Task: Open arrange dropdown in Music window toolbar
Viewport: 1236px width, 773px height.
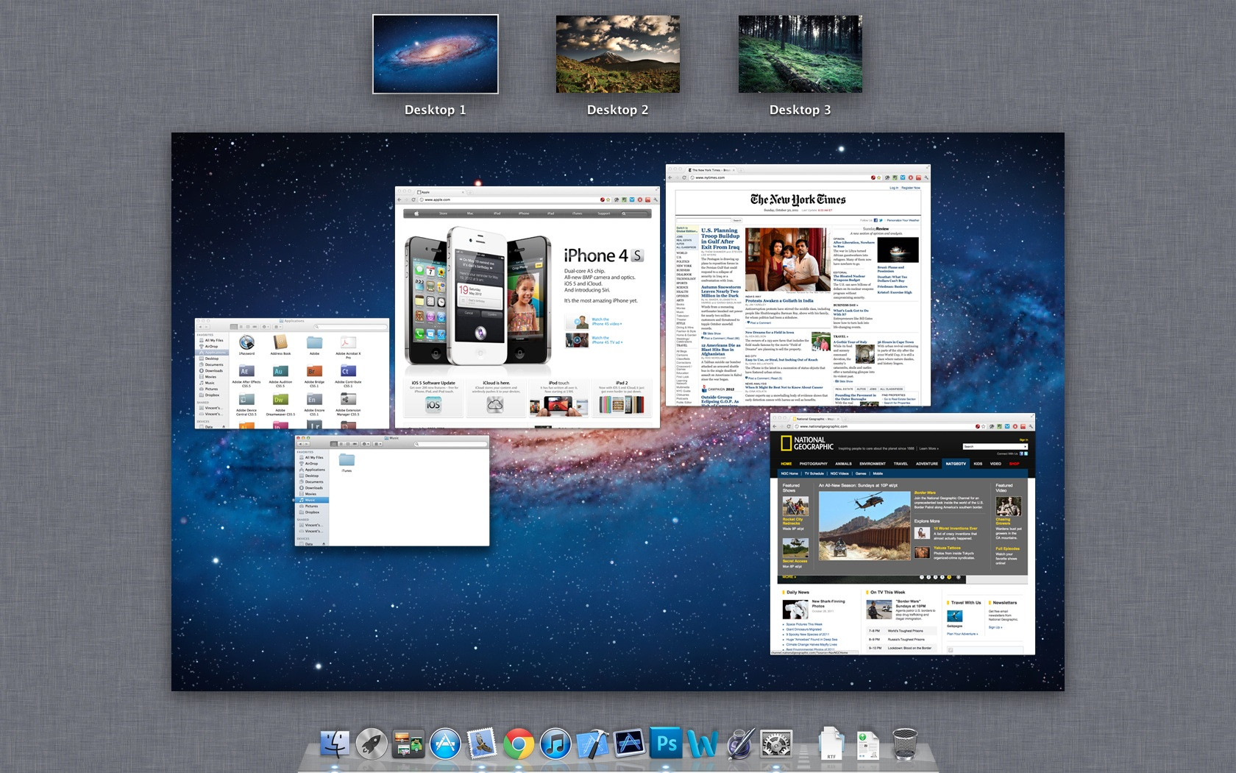Action: [x=378, y=444]
